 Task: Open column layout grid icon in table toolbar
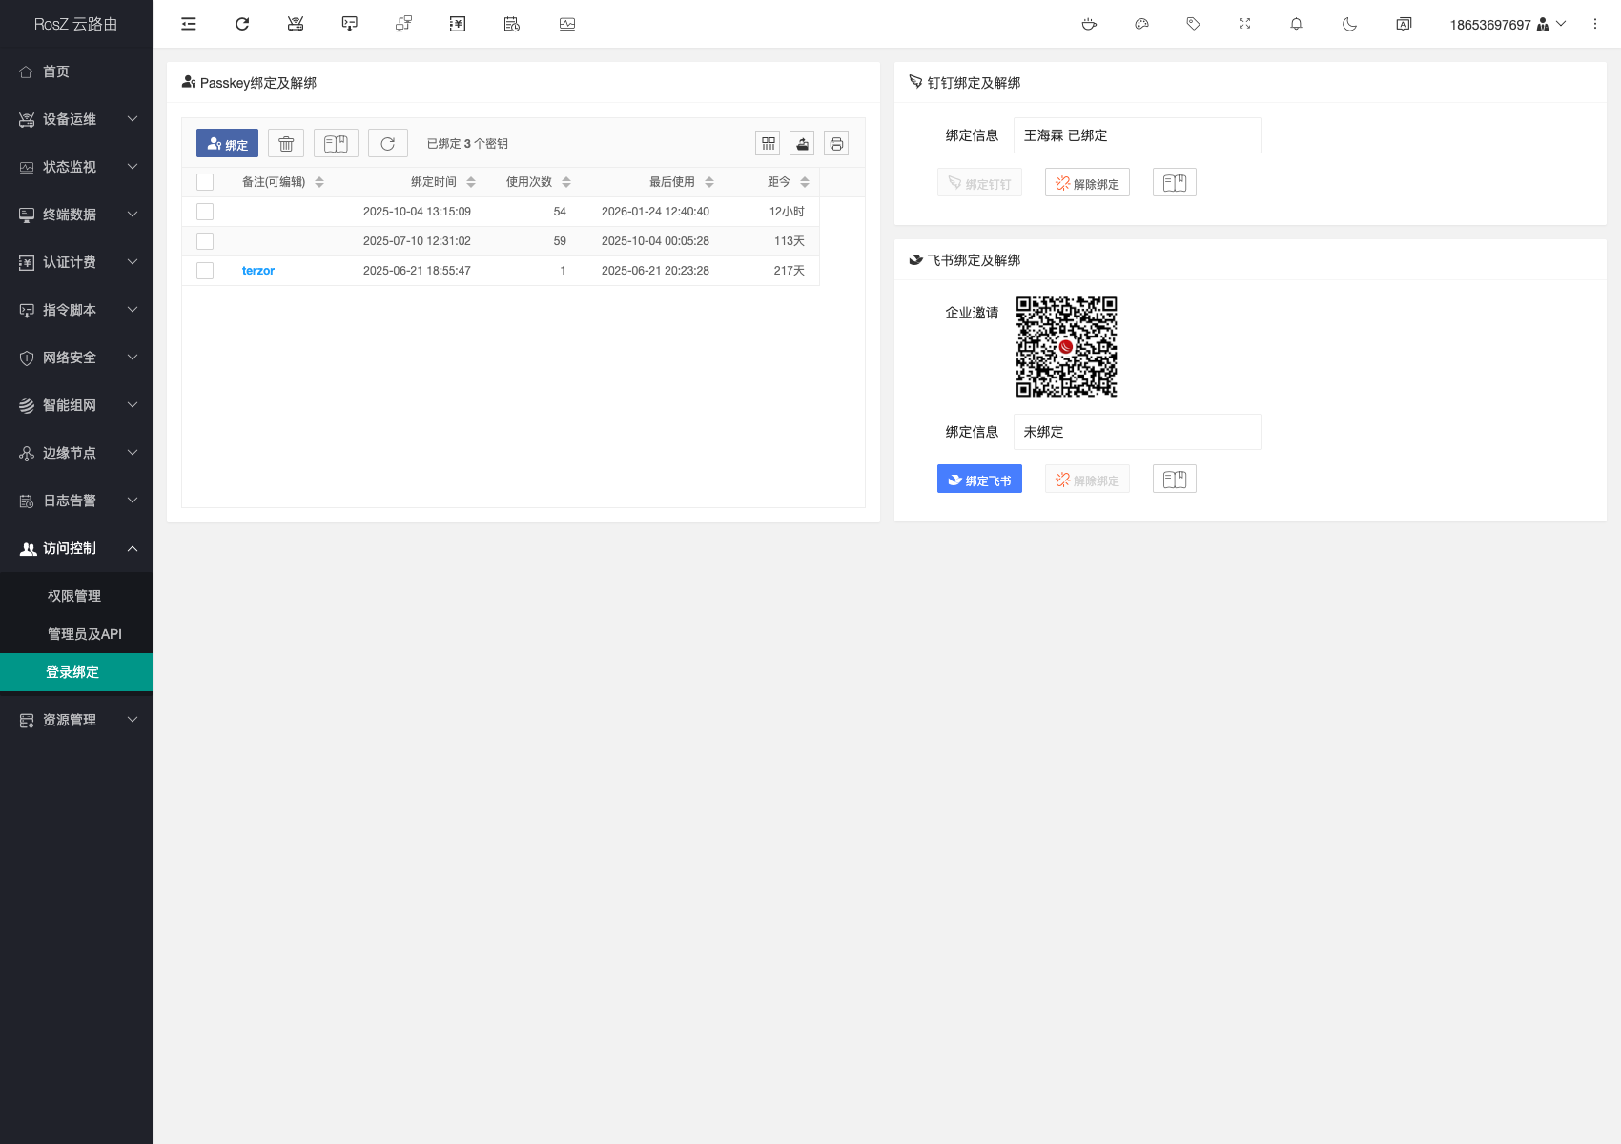click(768, 144)
